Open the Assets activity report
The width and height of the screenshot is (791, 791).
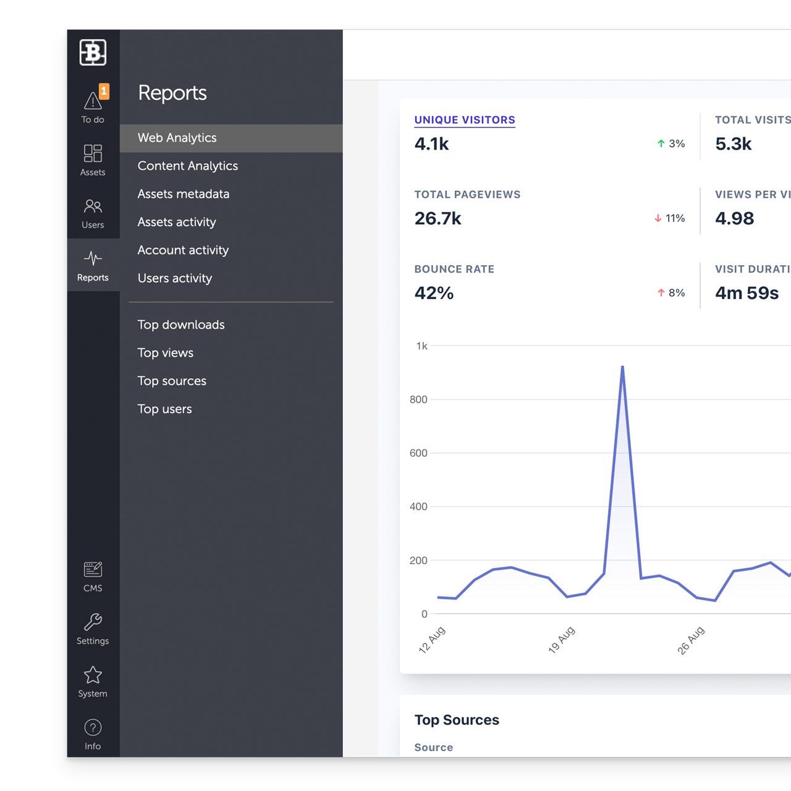click(176, 222)
